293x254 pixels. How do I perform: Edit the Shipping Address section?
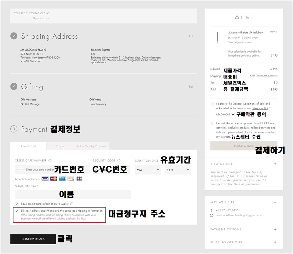(x=191, y=36)
